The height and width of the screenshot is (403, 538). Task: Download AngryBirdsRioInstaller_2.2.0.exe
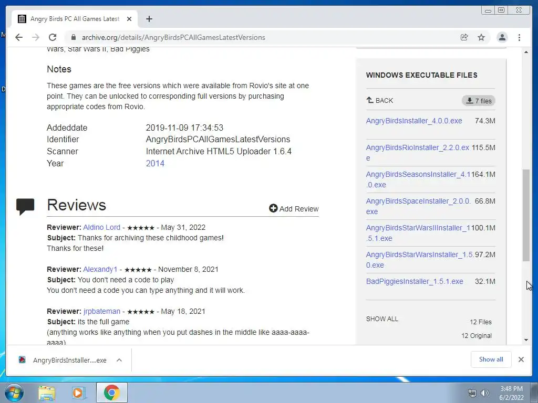coord(417,153)
